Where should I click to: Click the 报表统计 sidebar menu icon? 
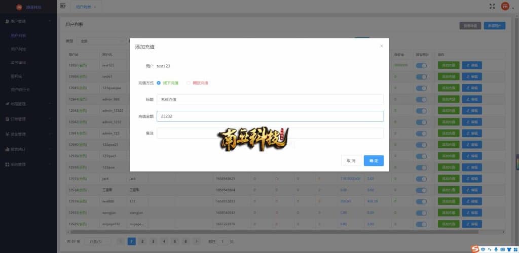[x=7, y=149]
